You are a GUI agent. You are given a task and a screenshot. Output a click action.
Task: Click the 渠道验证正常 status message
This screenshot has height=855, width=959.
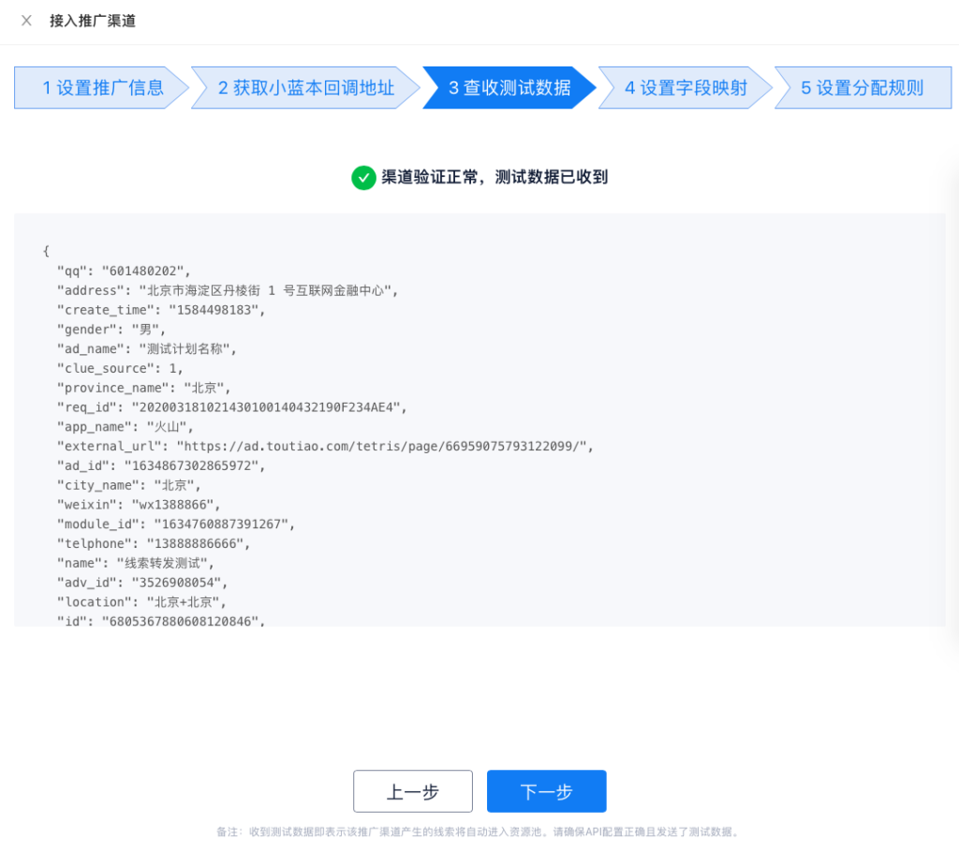point(494,177)
